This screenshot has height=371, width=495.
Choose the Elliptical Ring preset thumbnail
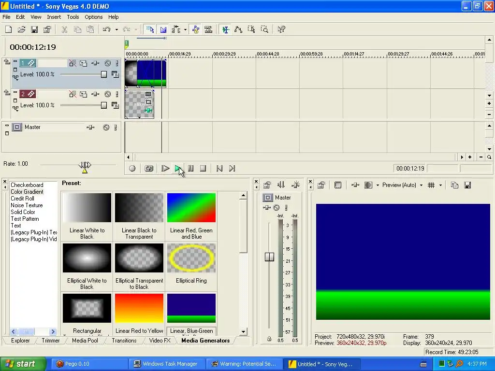coord(191,258)
